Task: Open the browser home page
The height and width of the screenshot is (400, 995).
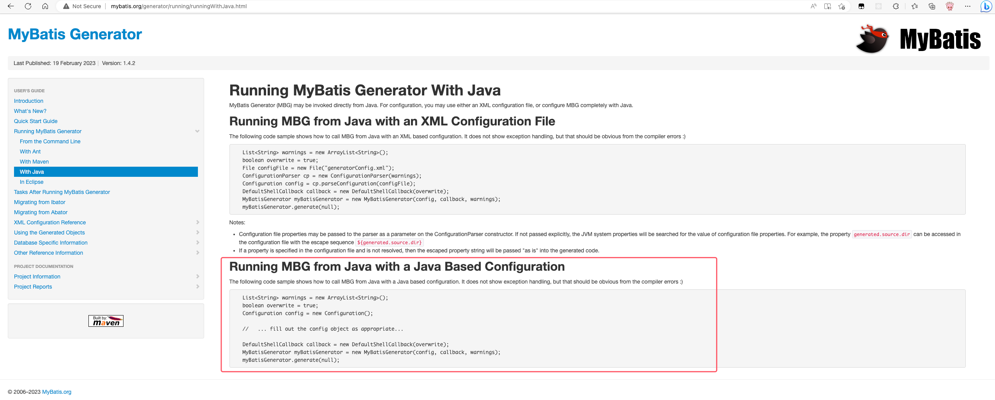Action: pos(45,6)
